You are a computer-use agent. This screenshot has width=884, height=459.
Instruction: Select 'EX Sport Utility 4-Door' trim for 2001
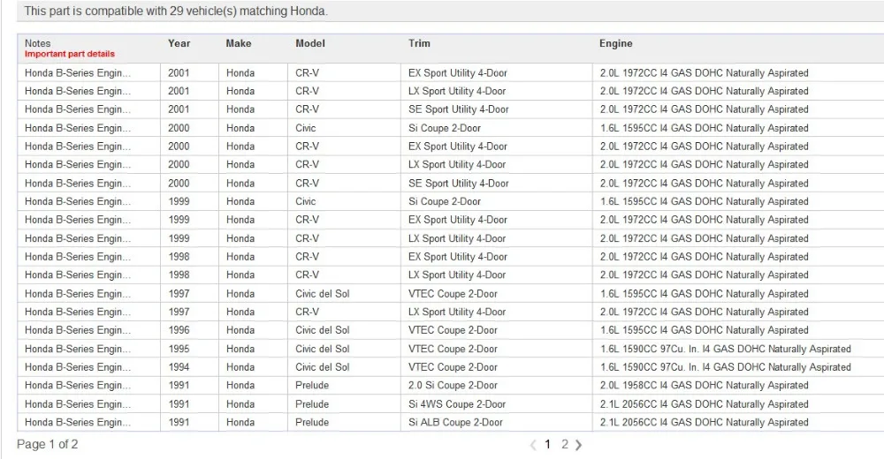[x=457, y=72]
